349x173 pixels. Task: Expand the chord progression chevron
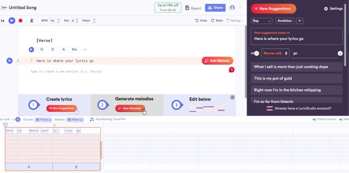(x=85, y=49)
